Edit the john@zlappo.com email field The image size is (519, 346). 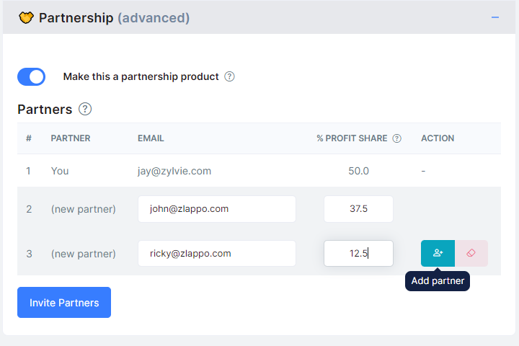pos(217,209)
